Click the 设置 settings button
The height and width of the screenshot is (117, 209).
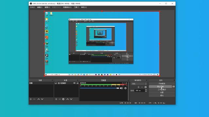coord(162,92)
